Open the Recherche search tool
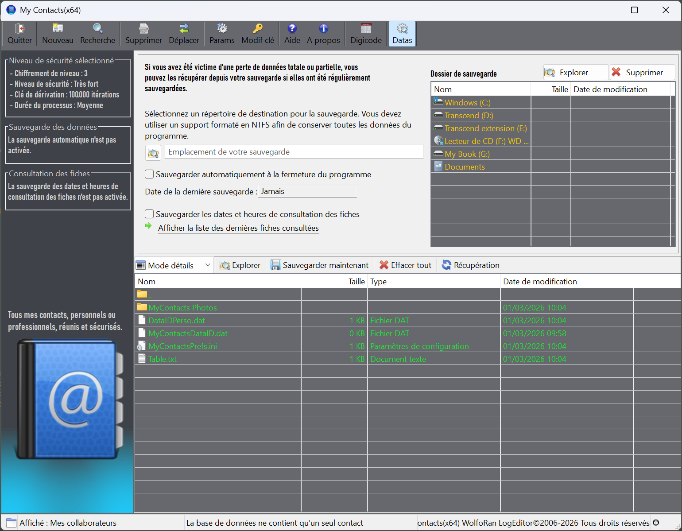 pos(97,34)
